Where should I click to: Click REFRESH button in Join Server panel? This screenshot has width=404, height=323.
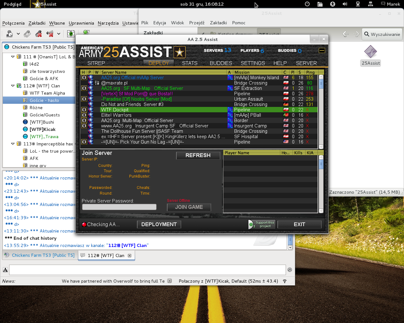click(x=198, y=155)
